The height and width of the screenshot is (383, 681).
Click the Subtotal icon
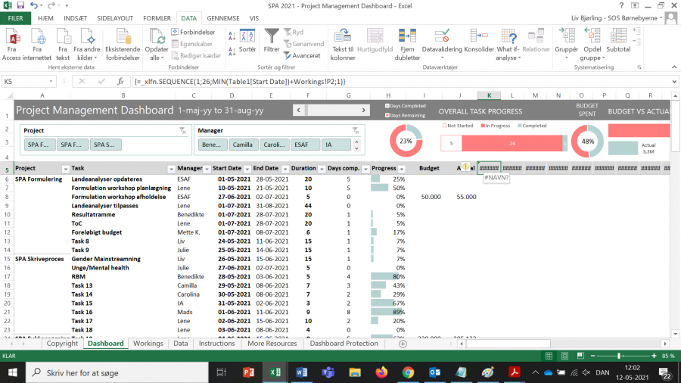coord(618,36)
